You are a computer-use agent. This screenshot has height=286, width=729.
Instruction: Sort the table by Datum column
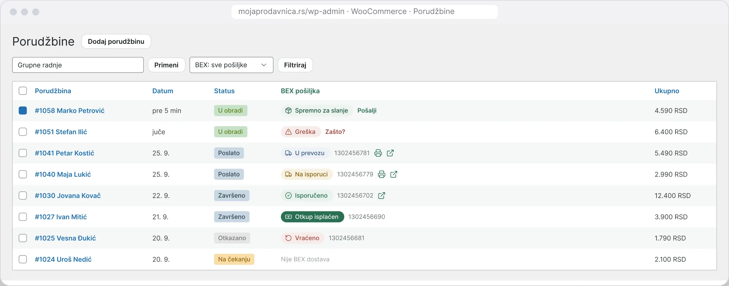point(163,91)
